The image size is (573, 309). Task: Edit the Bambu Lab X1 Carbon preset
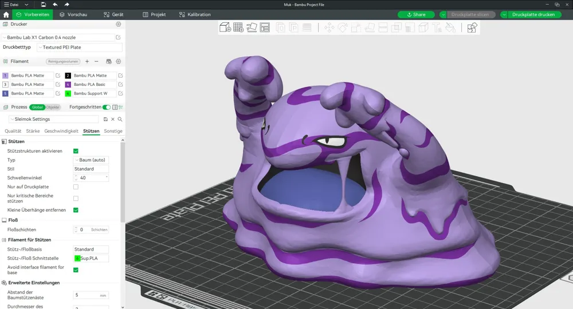pyautogui.click(x=119, y=37)
